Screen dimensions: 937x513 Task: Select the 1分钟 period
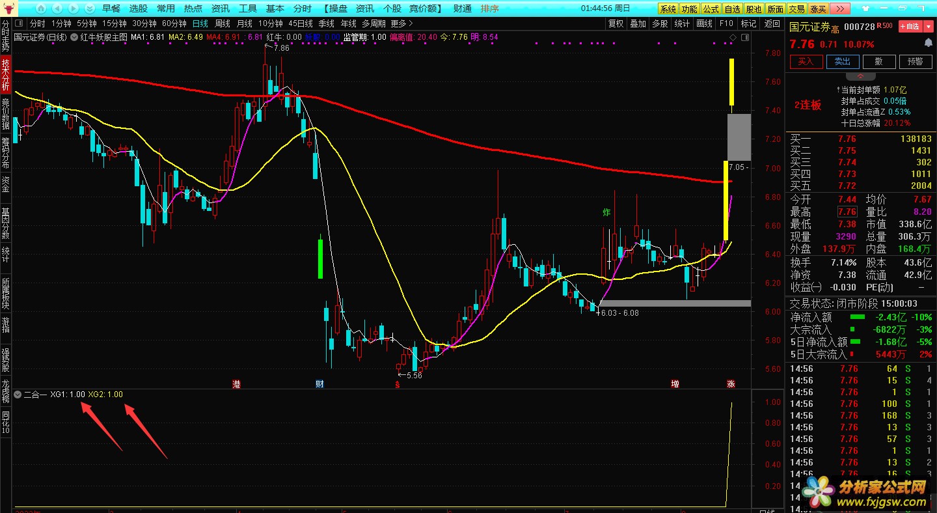pyautogui.click(x=61, y=23)
